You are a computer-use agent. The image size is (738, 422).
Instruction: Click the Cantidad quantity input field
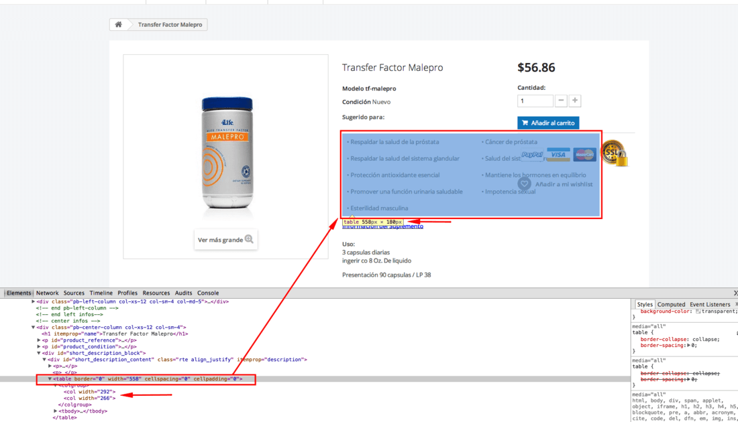[x=535, y=100]
